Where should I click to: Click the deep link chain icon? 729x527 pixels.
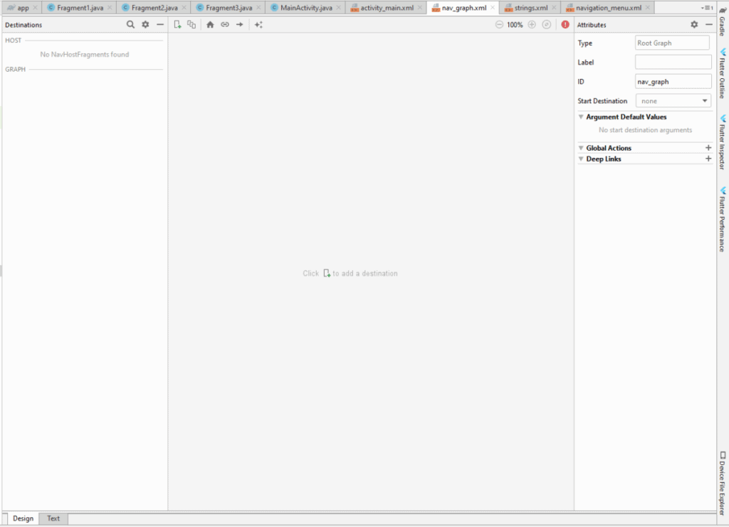click(x=225, y=24)
